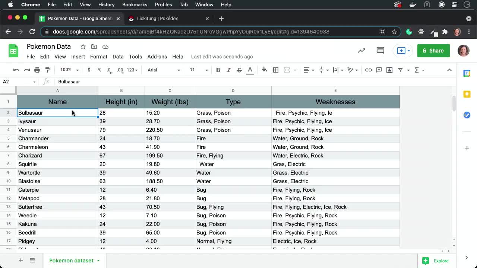Create a filter with funnel icon
This screenshot has height=268, width=477.
(x=400, y=70)
